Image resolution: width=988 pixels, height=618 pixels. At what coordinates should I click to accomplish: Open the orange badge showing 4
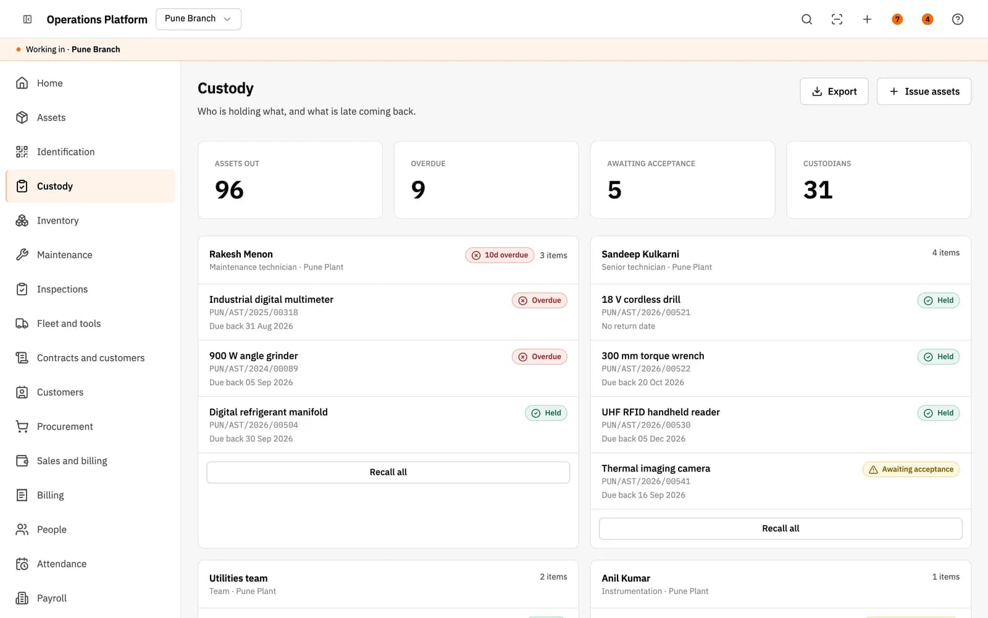(x=927, y=19)
